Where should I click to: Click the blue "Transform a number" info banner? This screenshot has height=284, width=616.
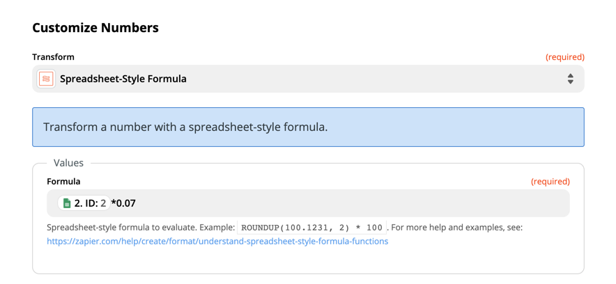(x=308, y=127)
